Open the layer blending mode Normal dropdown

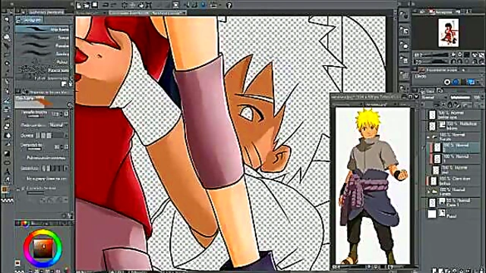tap(434, 98)
